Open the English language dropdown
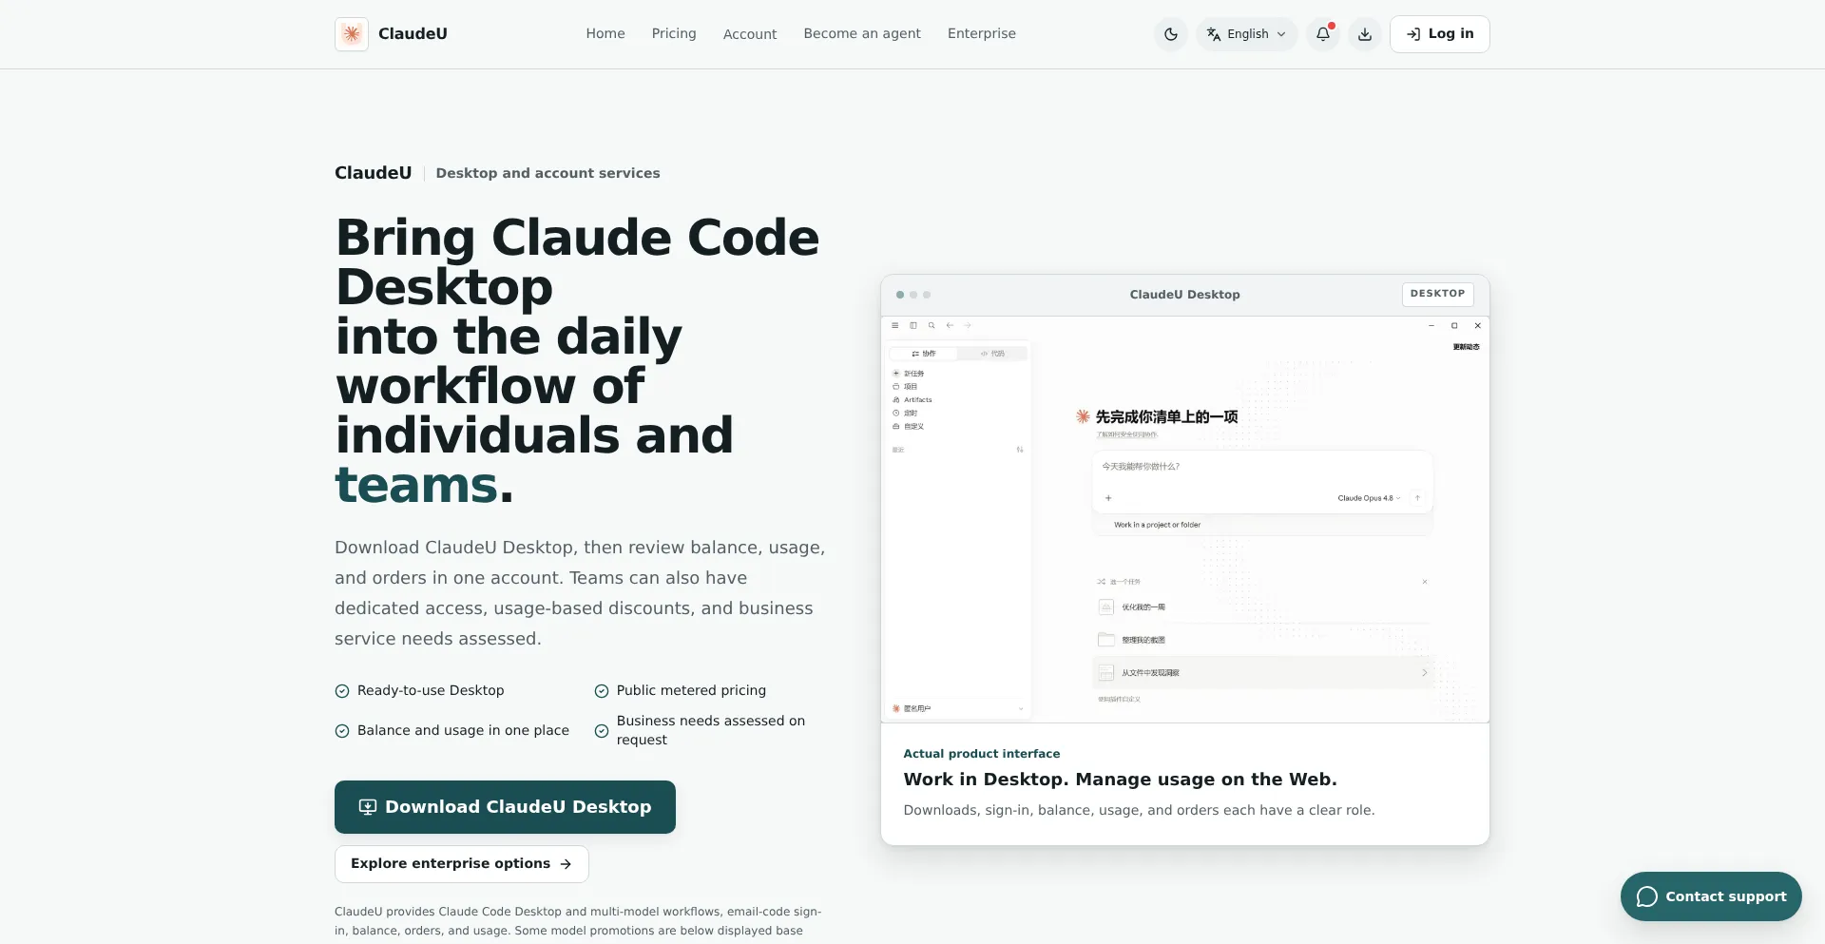The image size is (1825, 944). click(1247, 34)
